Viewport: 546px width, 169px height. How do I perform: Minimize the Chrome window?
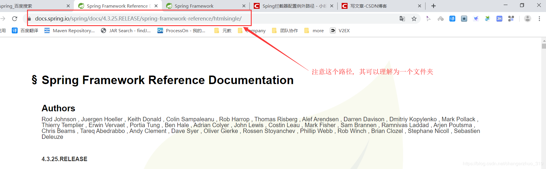pyautogui.click(x=505, y=5)
